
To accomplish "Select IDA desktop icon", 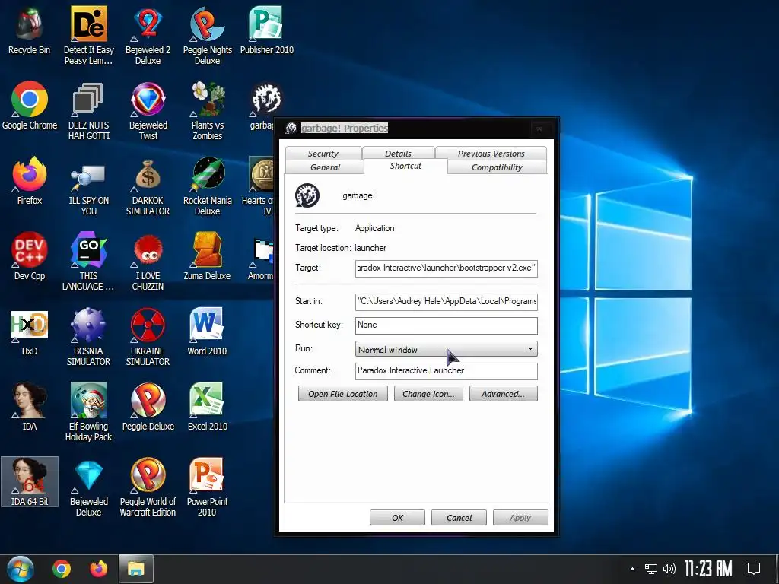I will pyautogui.click(x=30, y=408).
